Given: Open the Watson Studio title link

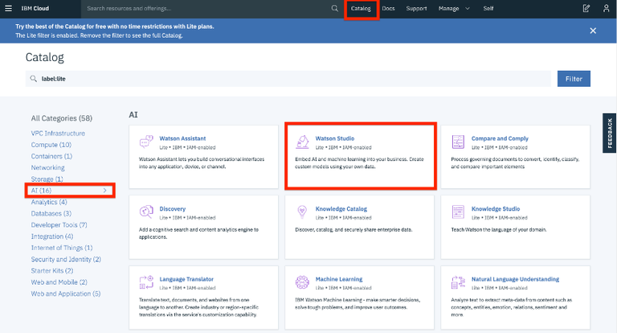Looking at the screenshot, I should pyautogui.click(x=335, y=138).
